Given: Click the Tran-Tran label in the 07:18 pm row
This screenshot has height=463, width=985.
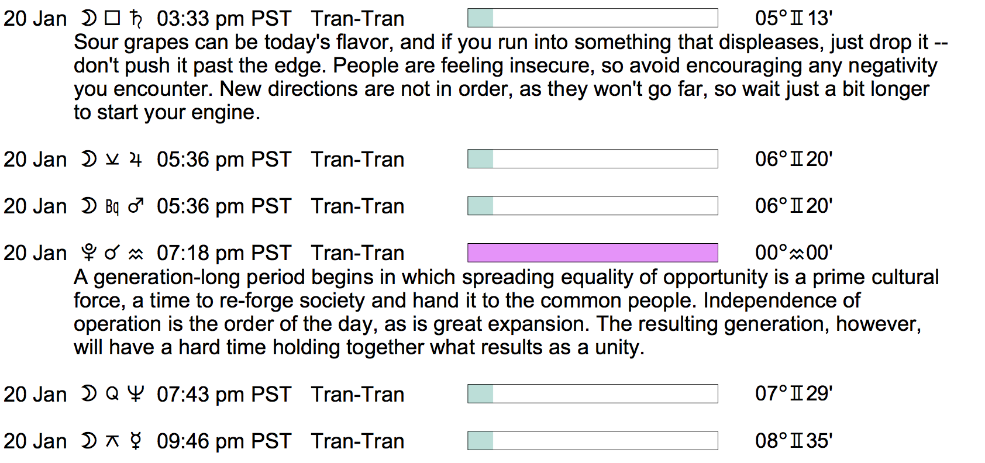Looking at the screenshot, I should (x=357, y=253).
